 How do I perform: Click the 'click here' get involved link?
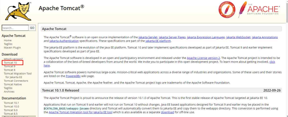[x=272, y=62]
